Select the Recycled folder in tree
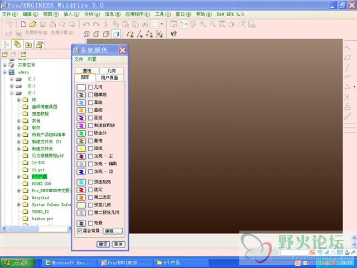Screen dimensions: 357x268 click(40, 198)
